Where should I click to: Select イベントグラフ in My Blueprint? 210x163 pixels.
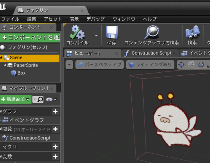pyautogui.click(x=26, y=120)
